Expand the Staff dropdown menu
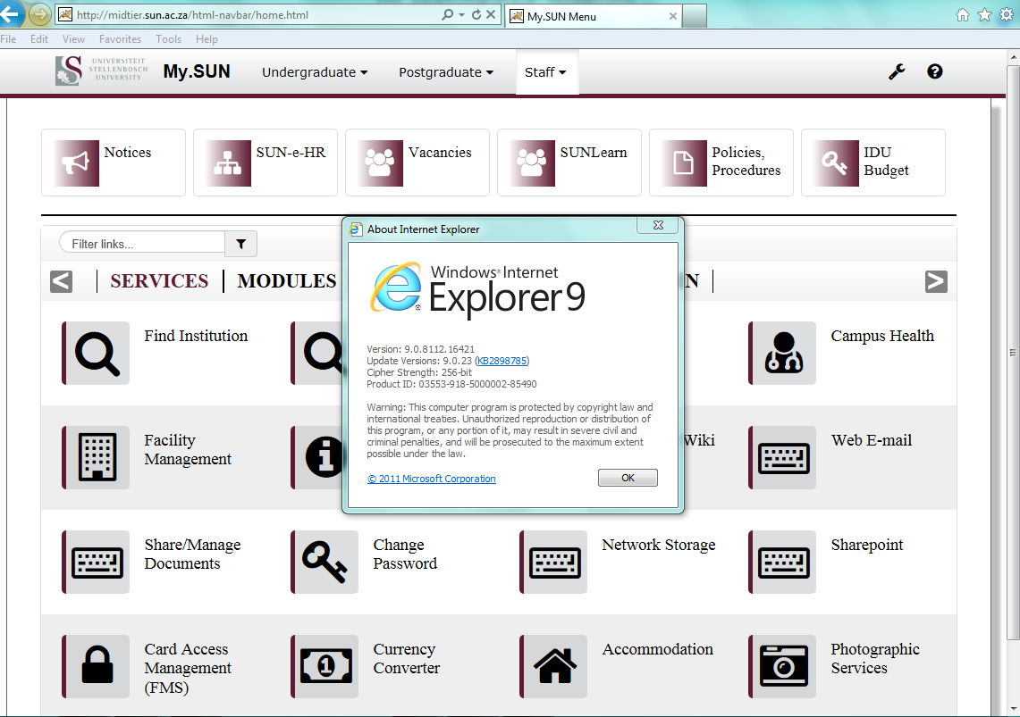This screenshot has width=1020, height=717. pos(546,72)
